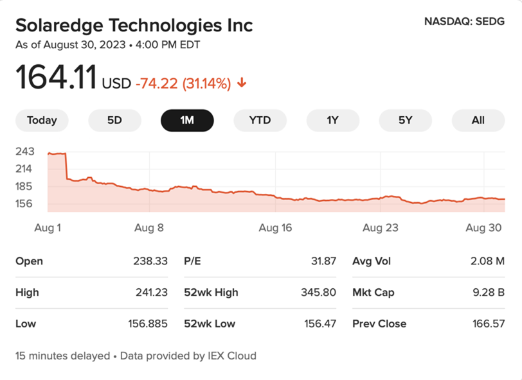Click the NASDAQ: SEDG ticker label

pyautogui.click(x=464, y=21)
